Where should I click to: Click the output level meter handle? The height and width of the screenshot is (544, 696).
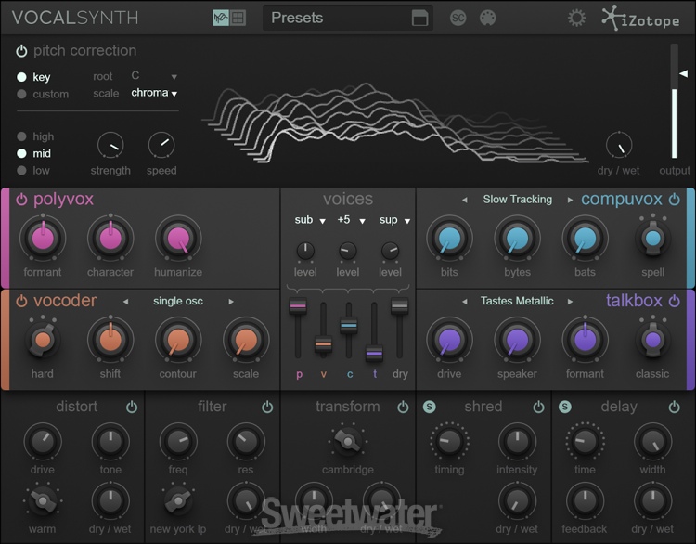(x=684, y=73)
